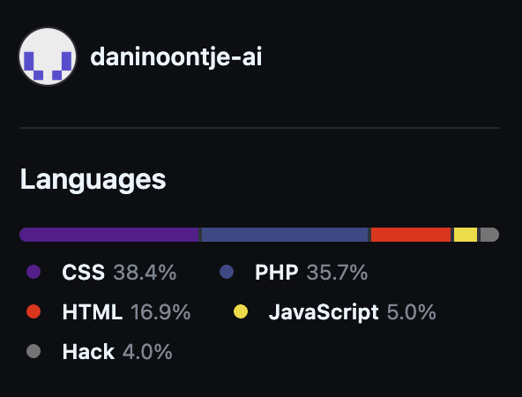Select the yellow JavaScript segment in language bar
Screen dimensions: 522x397
click(466, 235)
